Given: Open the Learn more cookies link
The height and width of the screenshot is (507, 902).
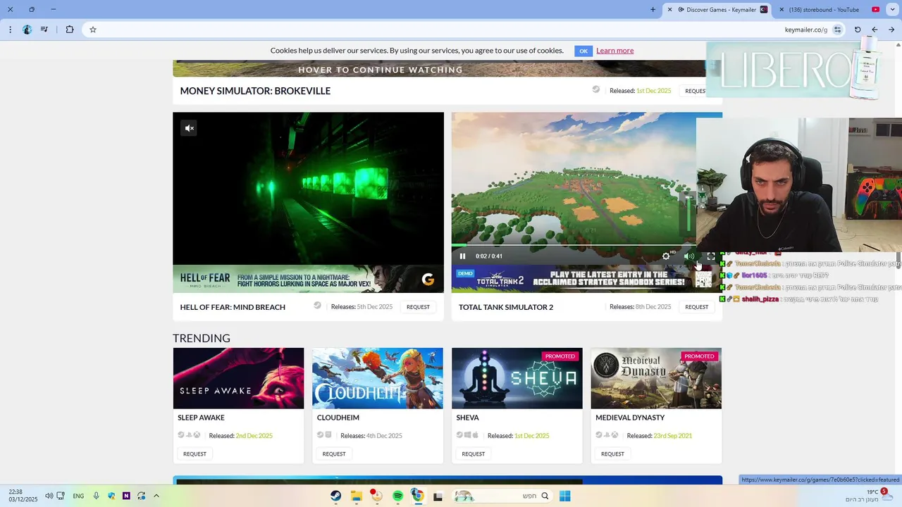Looking at the screenshot, I should [x=614, y=51].
